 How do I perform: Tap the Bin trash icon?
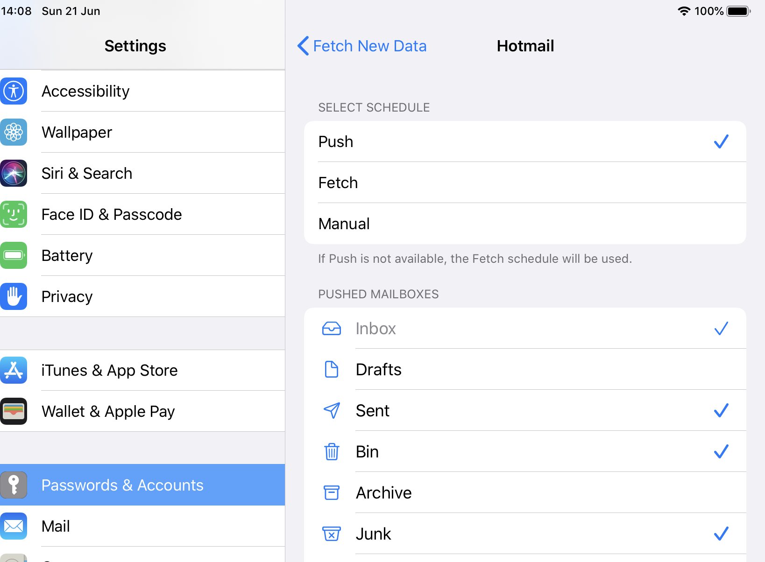pos(332,451)
